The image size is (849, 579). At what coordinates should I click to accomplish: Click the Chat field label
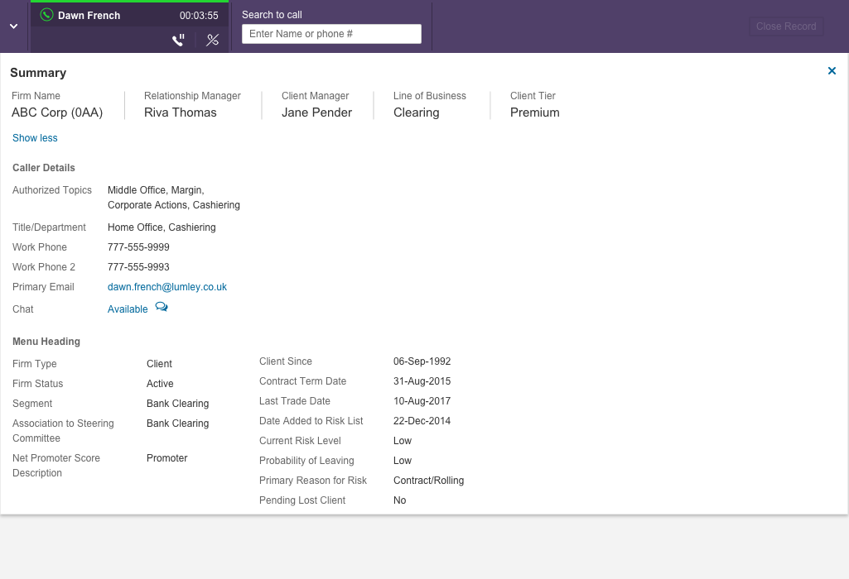(22, 309)
